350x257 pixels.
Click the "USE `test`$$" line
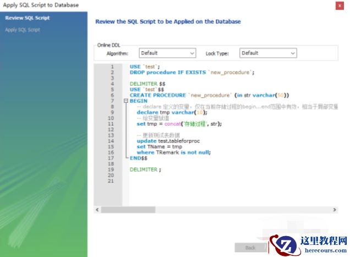click(x=146, y=90)
